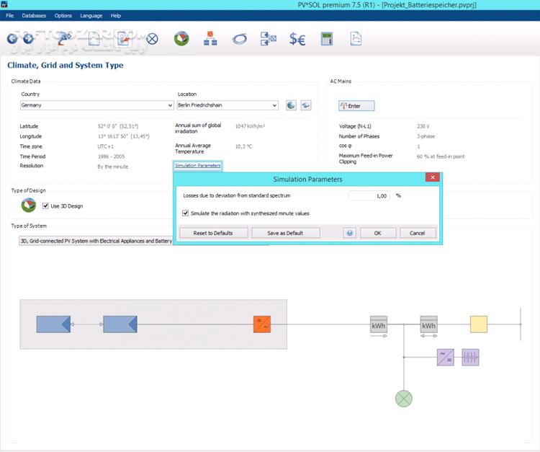Click the help icon in Simulation Parameters dialog
The height and width of the screenshot is (452, 540).
349,233
